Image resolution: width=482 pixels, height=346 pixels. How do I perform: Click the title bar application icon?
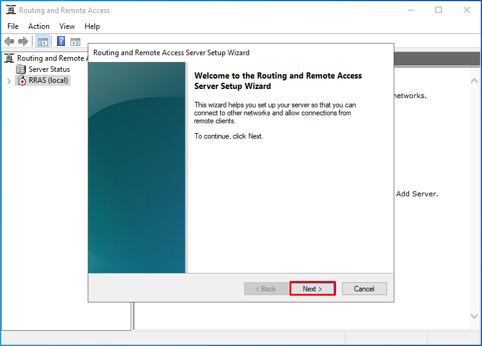(x=11, y=10)
